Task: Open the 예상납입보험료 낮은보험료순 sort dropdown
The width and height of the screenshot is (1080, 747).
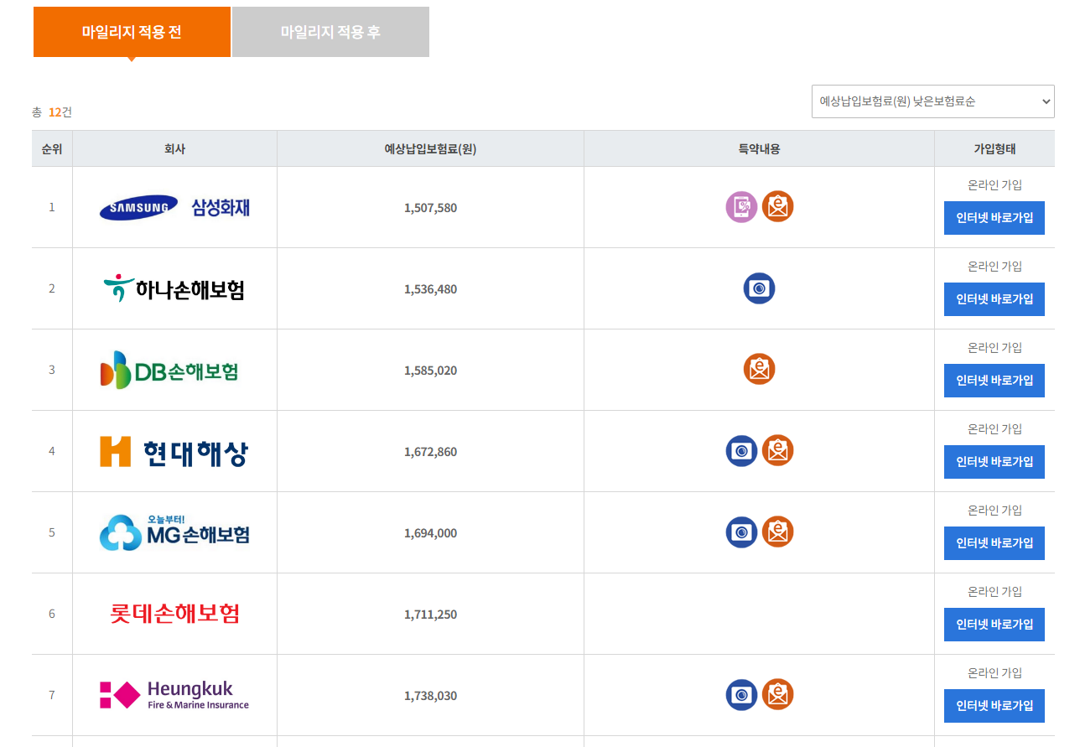Action: [x=933, y=101]
